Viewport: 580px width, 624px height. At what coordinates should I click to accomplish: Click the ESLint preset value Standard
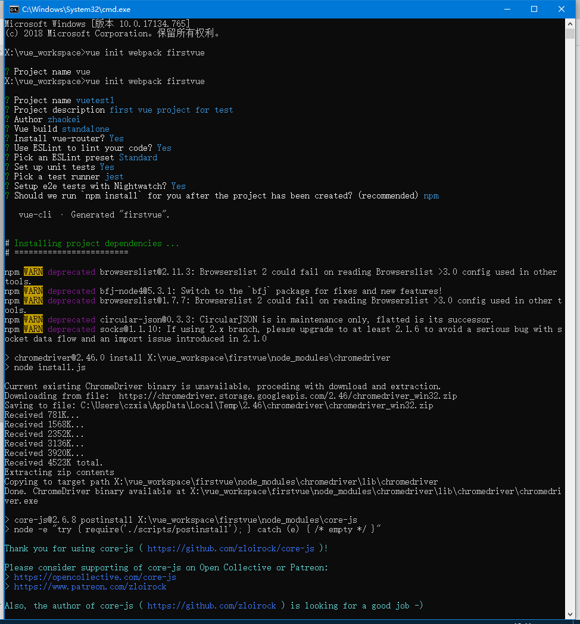point(138,157)
